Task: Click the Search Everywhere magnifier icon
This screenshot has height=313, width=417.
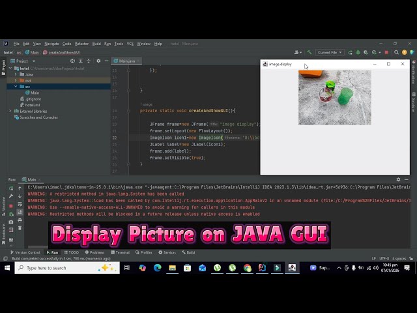Action: pyautogui.click(x=396, y=52)
